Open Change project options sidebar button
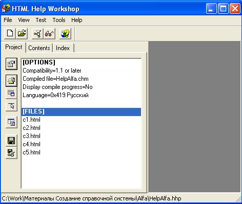This screenshot has height=204, width=242. (x=11, y=64)
